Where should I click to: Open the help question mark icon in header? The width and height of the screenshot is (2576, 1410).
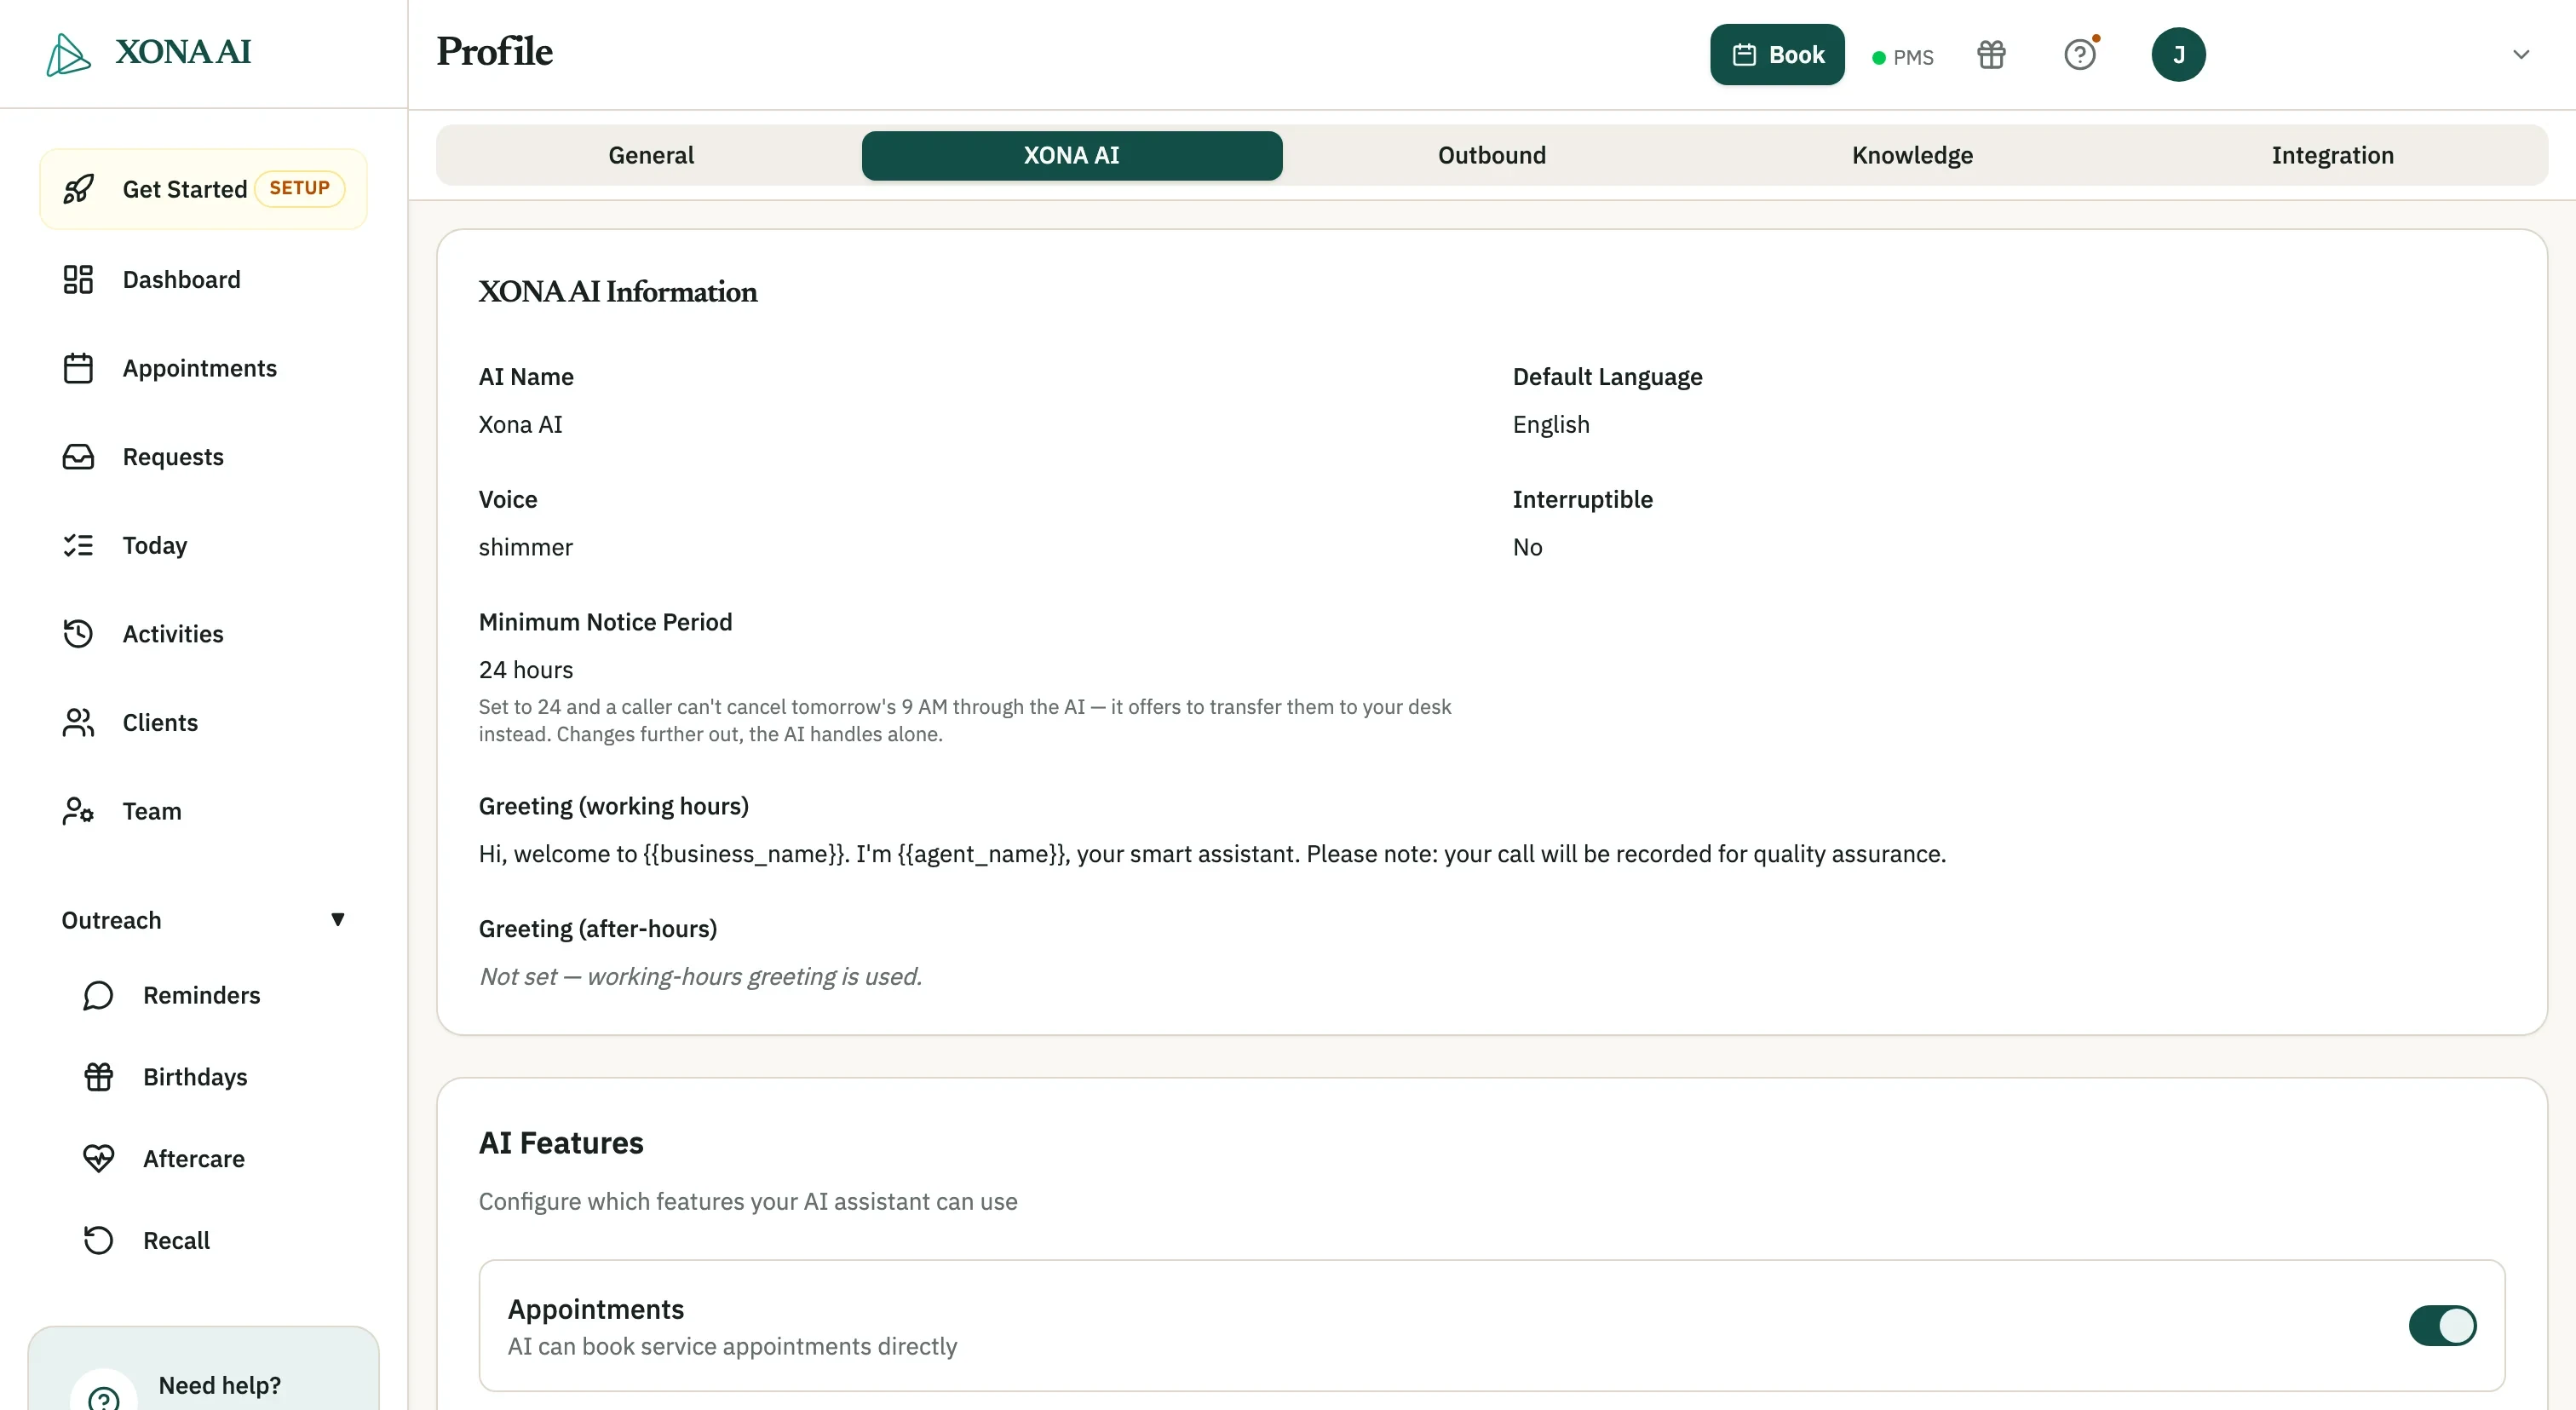click(2080, 54)
